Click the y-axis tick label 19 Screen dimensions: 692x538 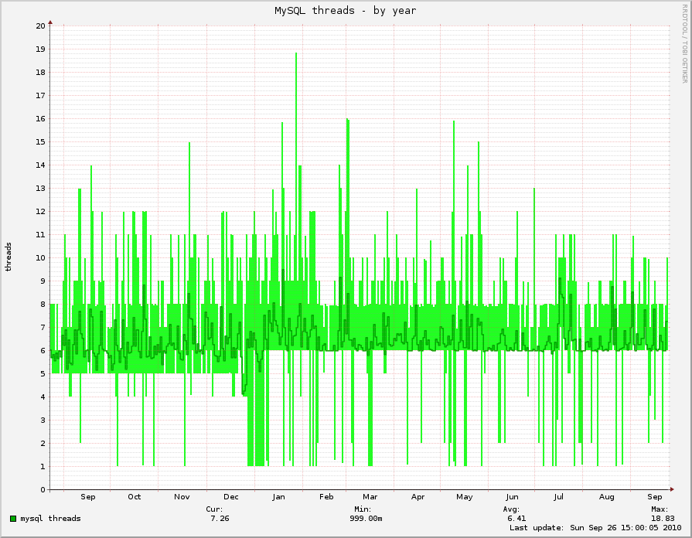(41, 49)
